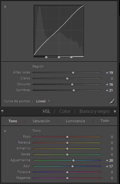The width and height of the screenshot is (120, 184).
Task: Click the edit point curve icon
Action: click(x=112, y=101)
